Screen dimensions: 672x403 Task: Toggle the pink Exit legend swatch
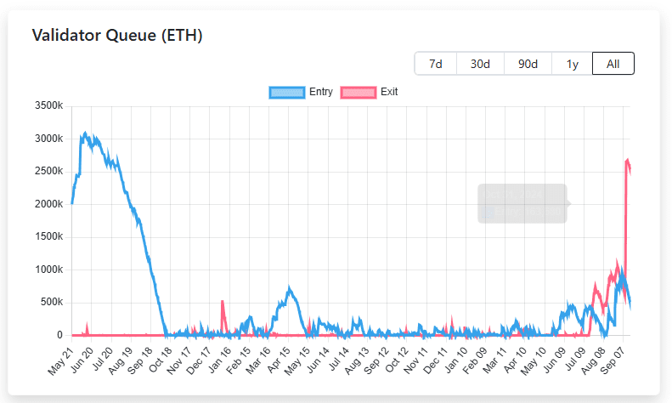point(358,92)
